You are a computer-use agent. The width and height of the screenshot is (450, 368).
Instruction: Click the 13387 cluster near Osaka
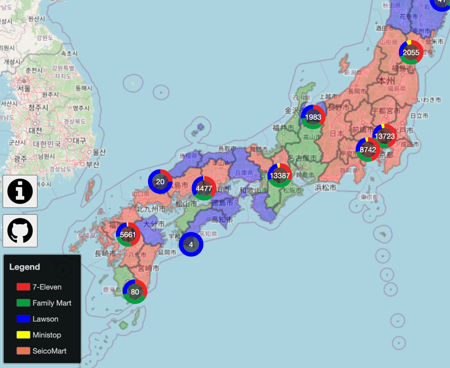[280, 176]
